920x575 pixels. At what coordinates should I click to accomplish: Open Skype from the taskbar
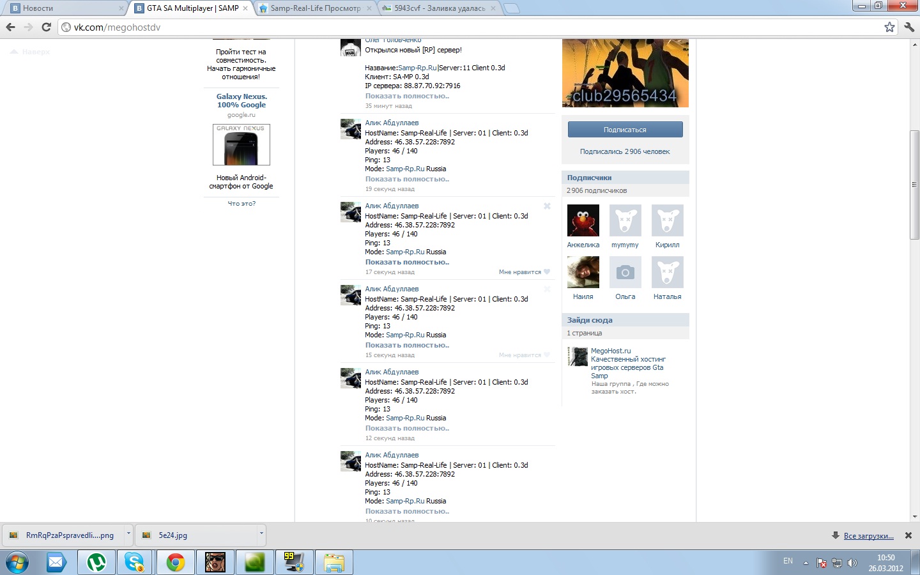pos(135,563)
